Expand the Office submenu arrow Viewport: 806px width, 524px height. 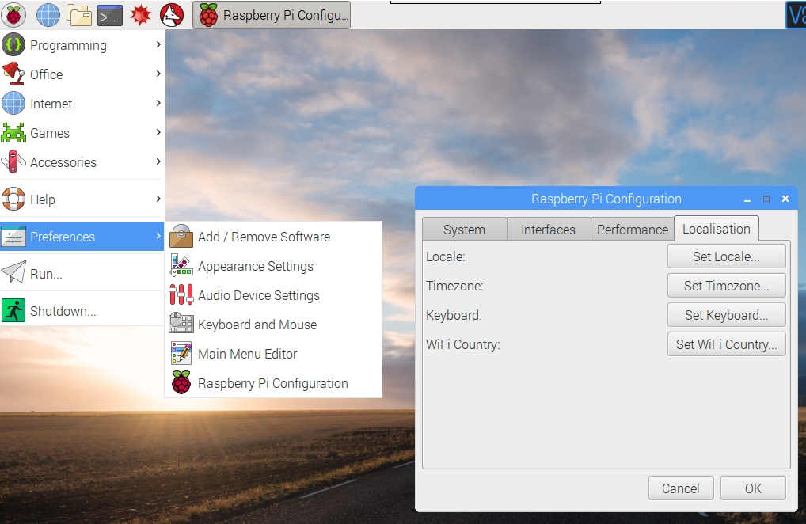pyautogui.click(x=158, y=74)
